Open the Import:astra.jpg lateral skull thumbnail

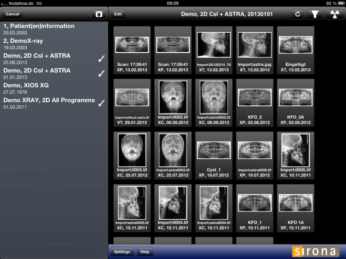click(x=254, y=50)
